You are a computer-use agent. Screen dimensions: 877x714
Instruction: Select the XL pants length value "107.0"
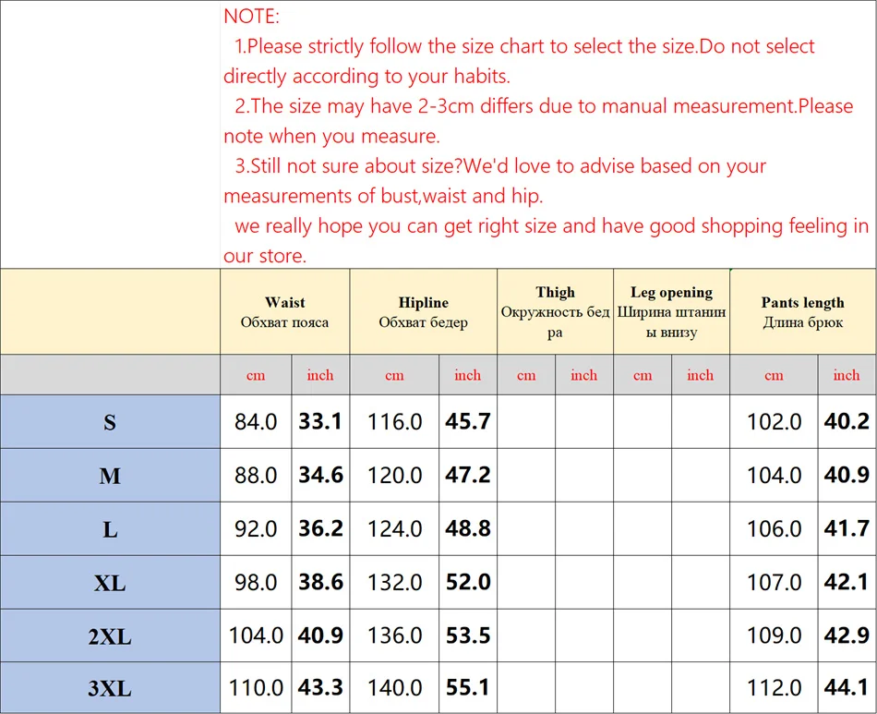(775, 583)
